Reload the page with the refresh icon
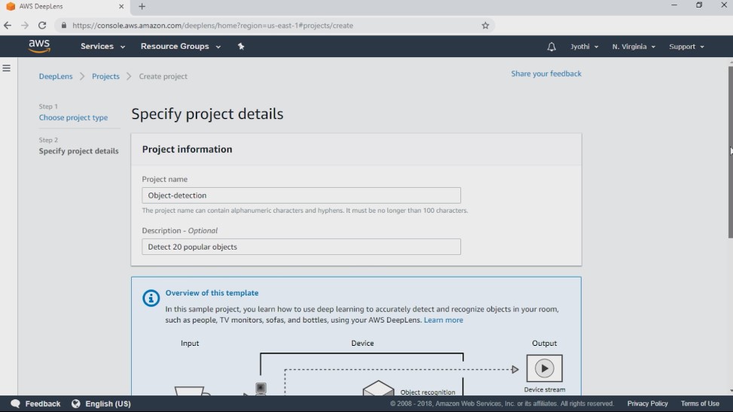 click(x=42, y=26)
